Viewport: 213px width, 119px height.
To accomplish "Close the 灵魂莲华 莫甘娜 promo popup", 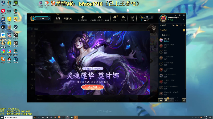I will [x=154, y=28].
